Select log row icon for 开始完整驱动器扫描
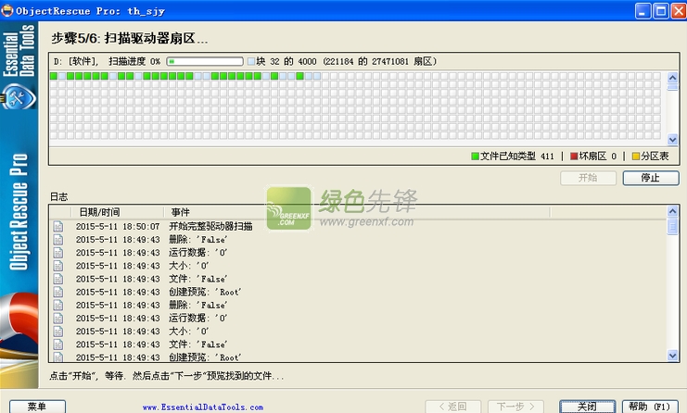 (x=58, y=226)
